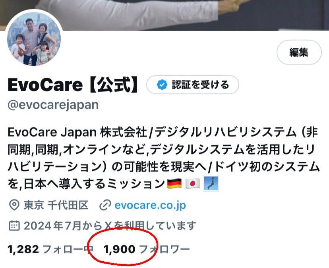329x268 pixels.
Task: Click the EvoCare【公式】display name
Action: pyautogui.click(x=74, y=84)
